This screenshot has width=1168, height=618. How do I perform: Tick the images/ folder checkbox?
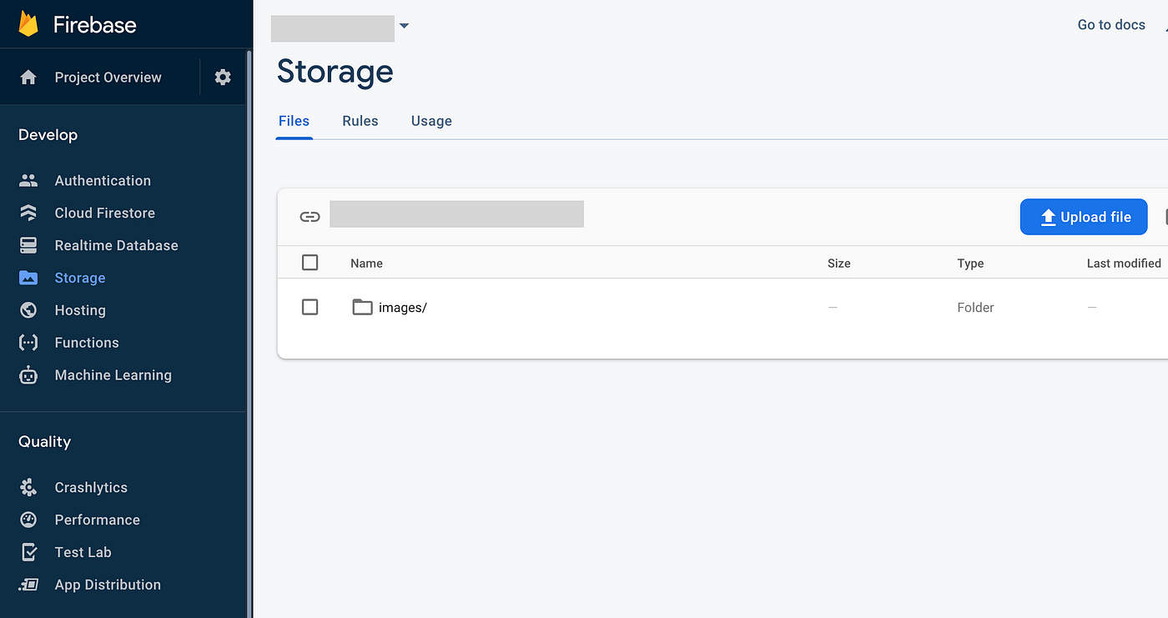pyautogui.click(x=310, y=307)
